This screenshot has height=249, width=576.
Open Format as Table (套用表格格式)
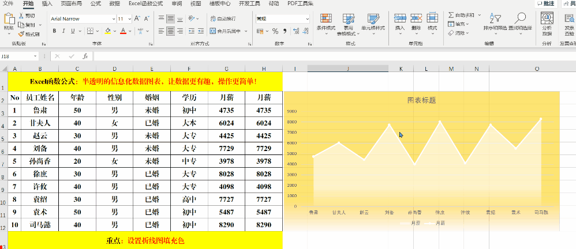tap(348, 25)
